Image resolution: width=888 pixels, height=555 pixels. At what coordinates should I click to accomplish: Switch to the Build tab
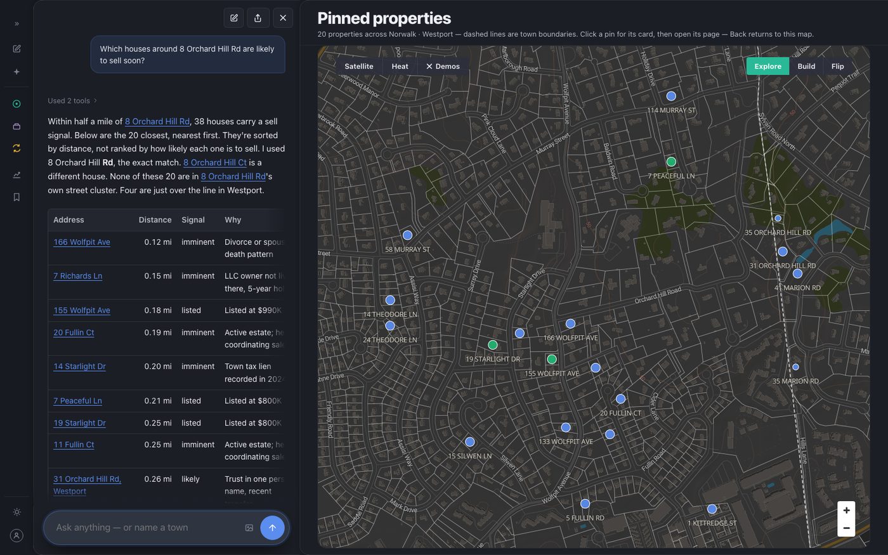coord(806,66)
